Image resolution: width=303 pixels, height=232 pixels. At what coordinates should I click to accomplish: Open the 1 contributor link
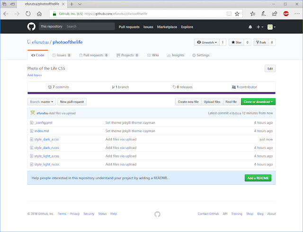(244, 87)
